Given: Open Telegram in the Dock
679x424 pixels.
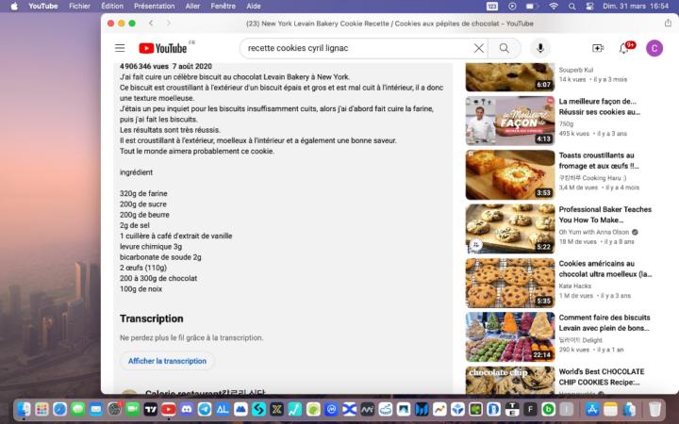Looking at the screenshot, I should click(205, 409).
